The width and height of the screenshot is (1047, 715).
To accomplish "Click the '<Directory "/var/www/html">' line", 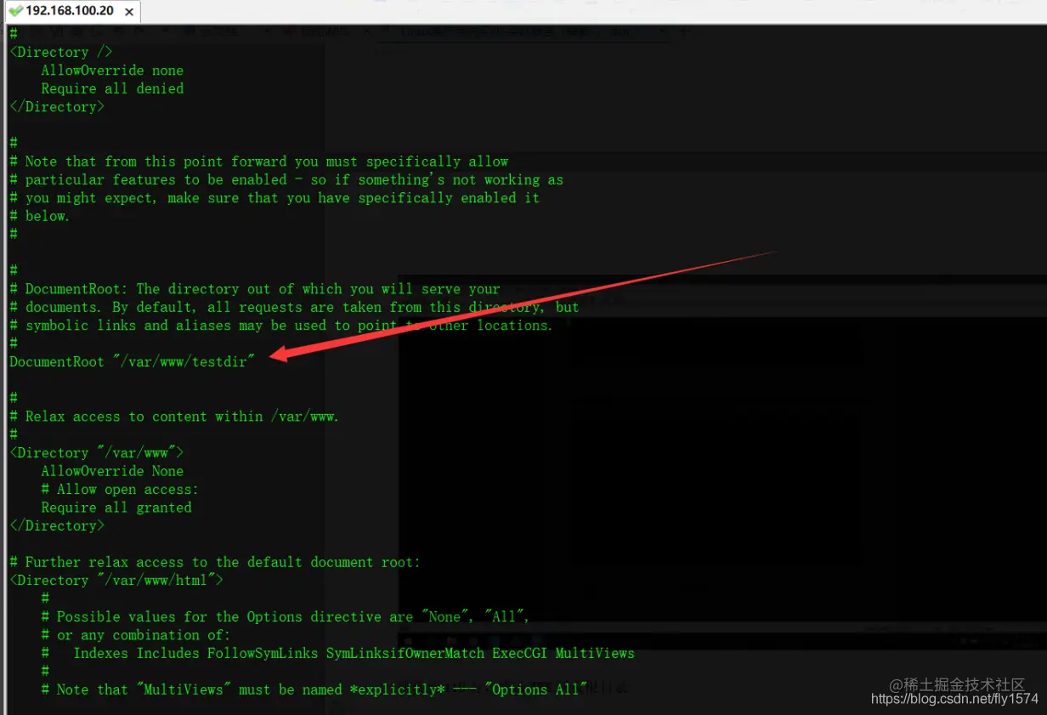I will pyautogui.click(x=116, y=581).
